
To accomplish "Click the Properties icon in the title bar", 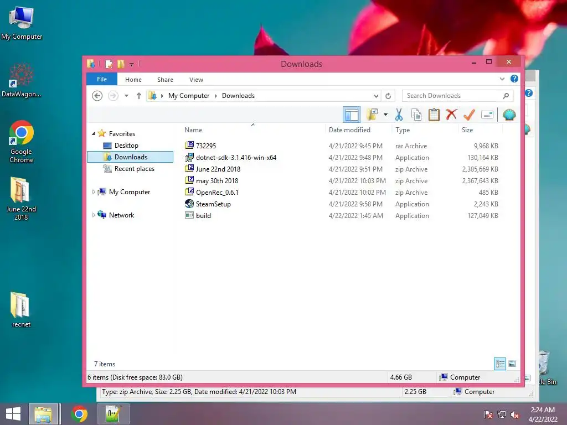I will (109, 64).
